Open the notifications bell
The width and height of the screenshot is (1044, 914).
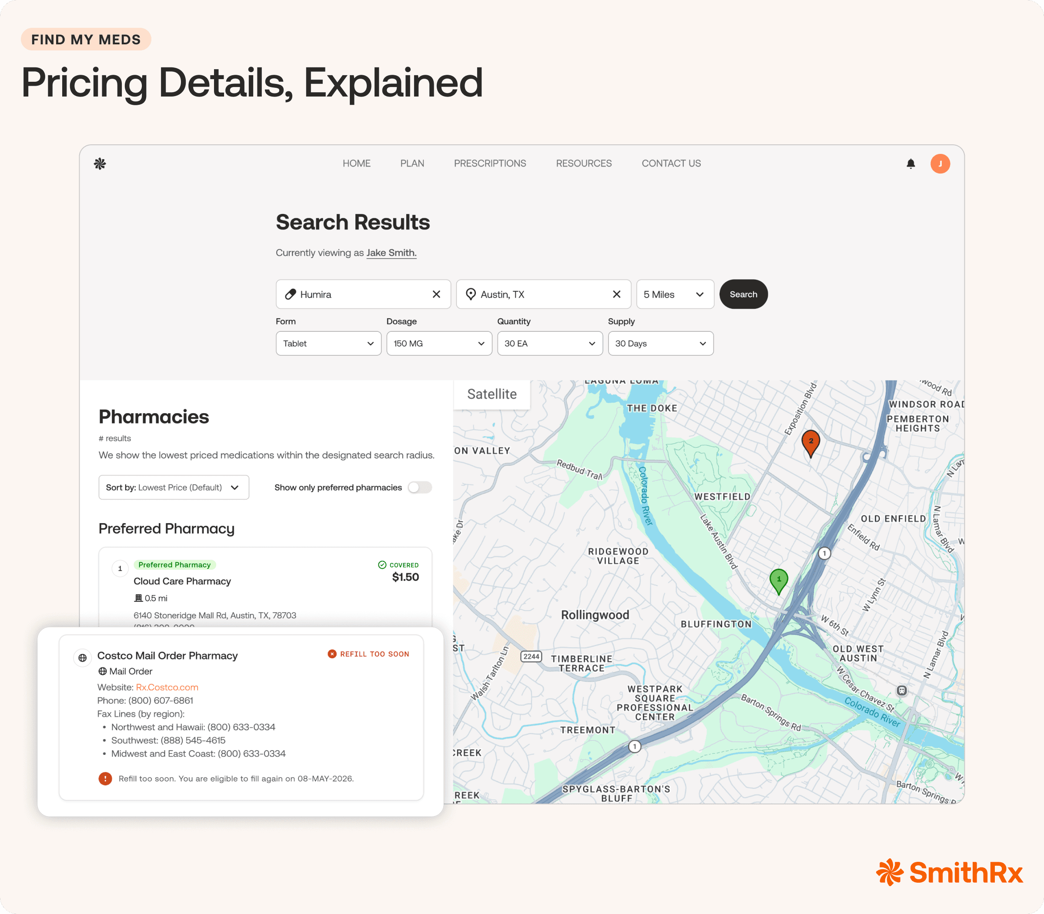click(x=911, y=164)
